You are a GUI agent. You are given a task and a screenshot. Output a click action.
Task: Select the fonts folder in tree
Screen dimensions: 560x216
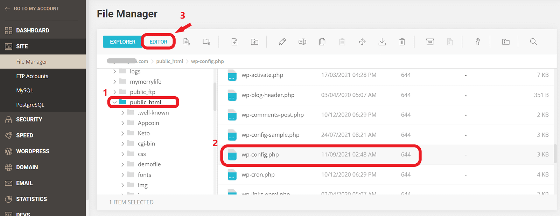145,175
